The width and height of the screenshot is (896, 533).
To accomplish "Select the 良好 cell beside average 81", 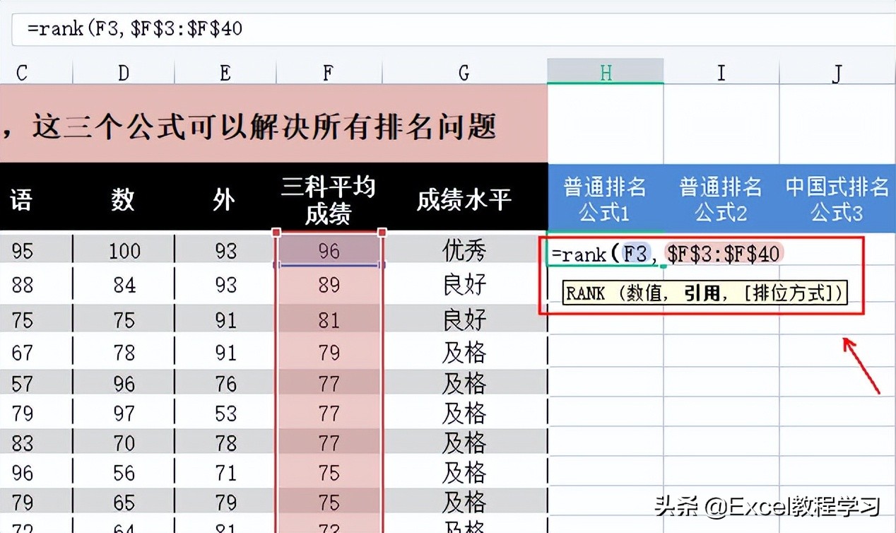I will click(464, 320).
